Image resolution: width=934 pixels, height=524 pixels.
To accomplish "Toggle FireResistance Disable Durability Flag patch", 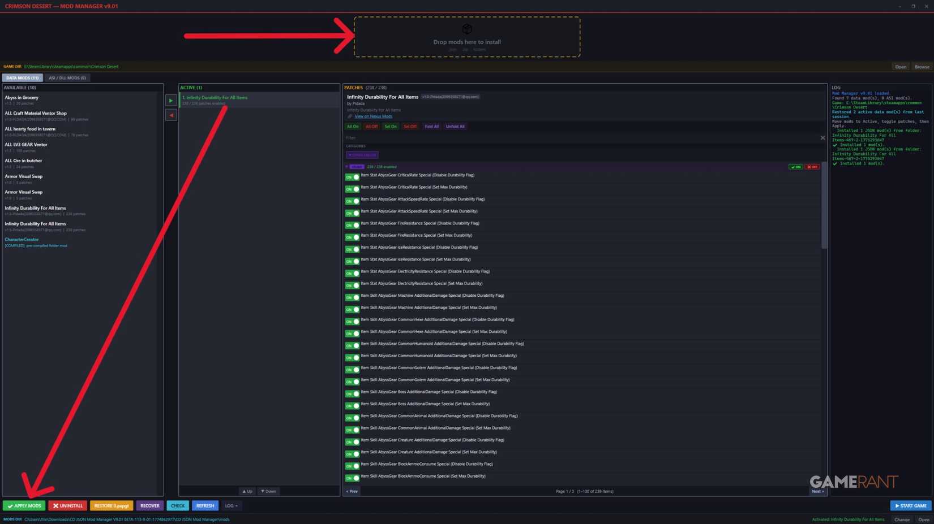I will [x=352, y=225].
